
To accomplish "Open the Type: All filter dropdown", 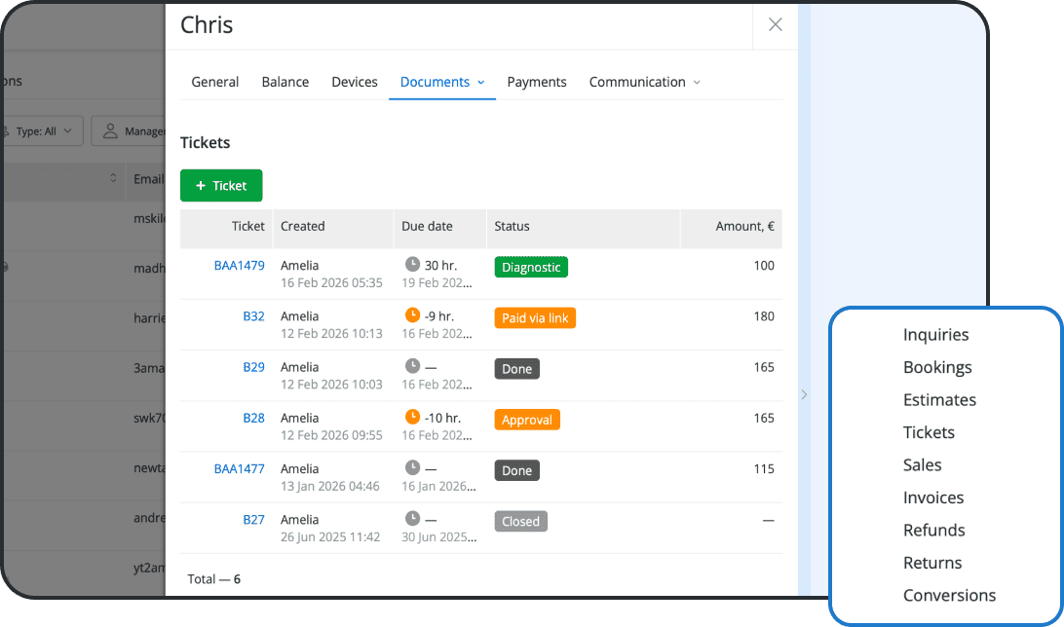I will click(x=43, y=131).
